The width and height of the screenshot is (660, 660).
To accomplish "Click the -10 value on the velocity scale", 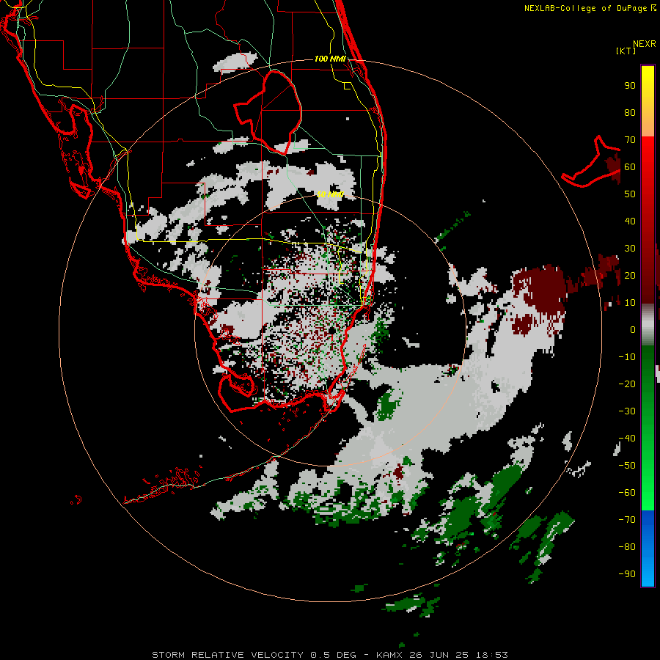I will pos(627,357).
